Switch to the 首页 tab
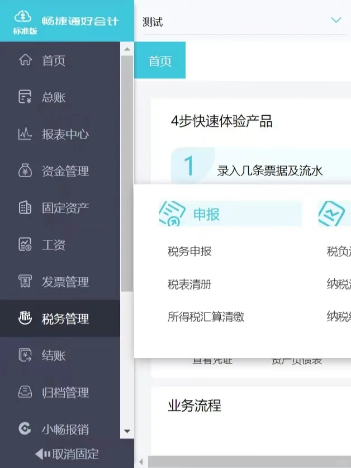 click(x=160, y=60)
